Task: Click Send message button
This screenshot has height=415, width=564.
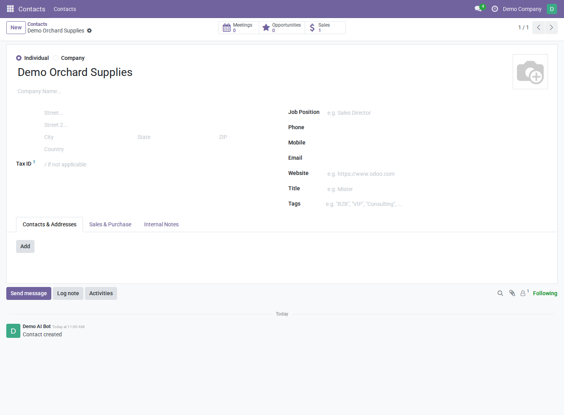Action: click(x=29, y=293)
